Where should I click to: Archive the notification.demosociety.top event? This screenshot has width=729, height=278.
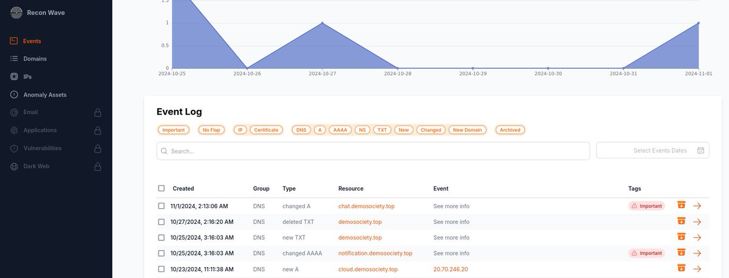click(682, 253)
